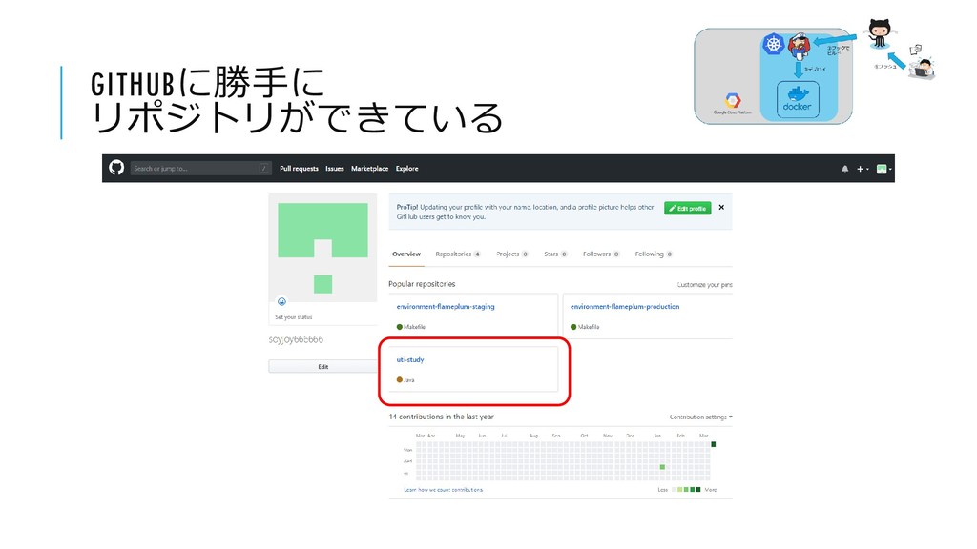Click the Docker whale logo in diagram
Screen dimensions: 977x549
[x=798, y=99]
